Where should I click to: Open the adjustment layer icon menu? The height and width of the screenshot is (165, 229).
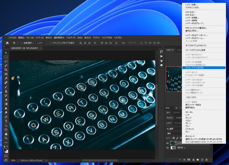(193, 160)
